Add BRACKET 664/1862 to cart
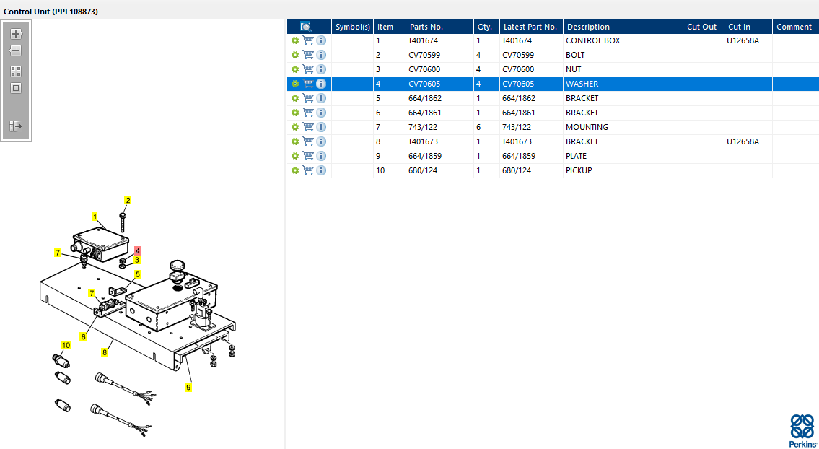Screen dimensions: 819x449 308,98
